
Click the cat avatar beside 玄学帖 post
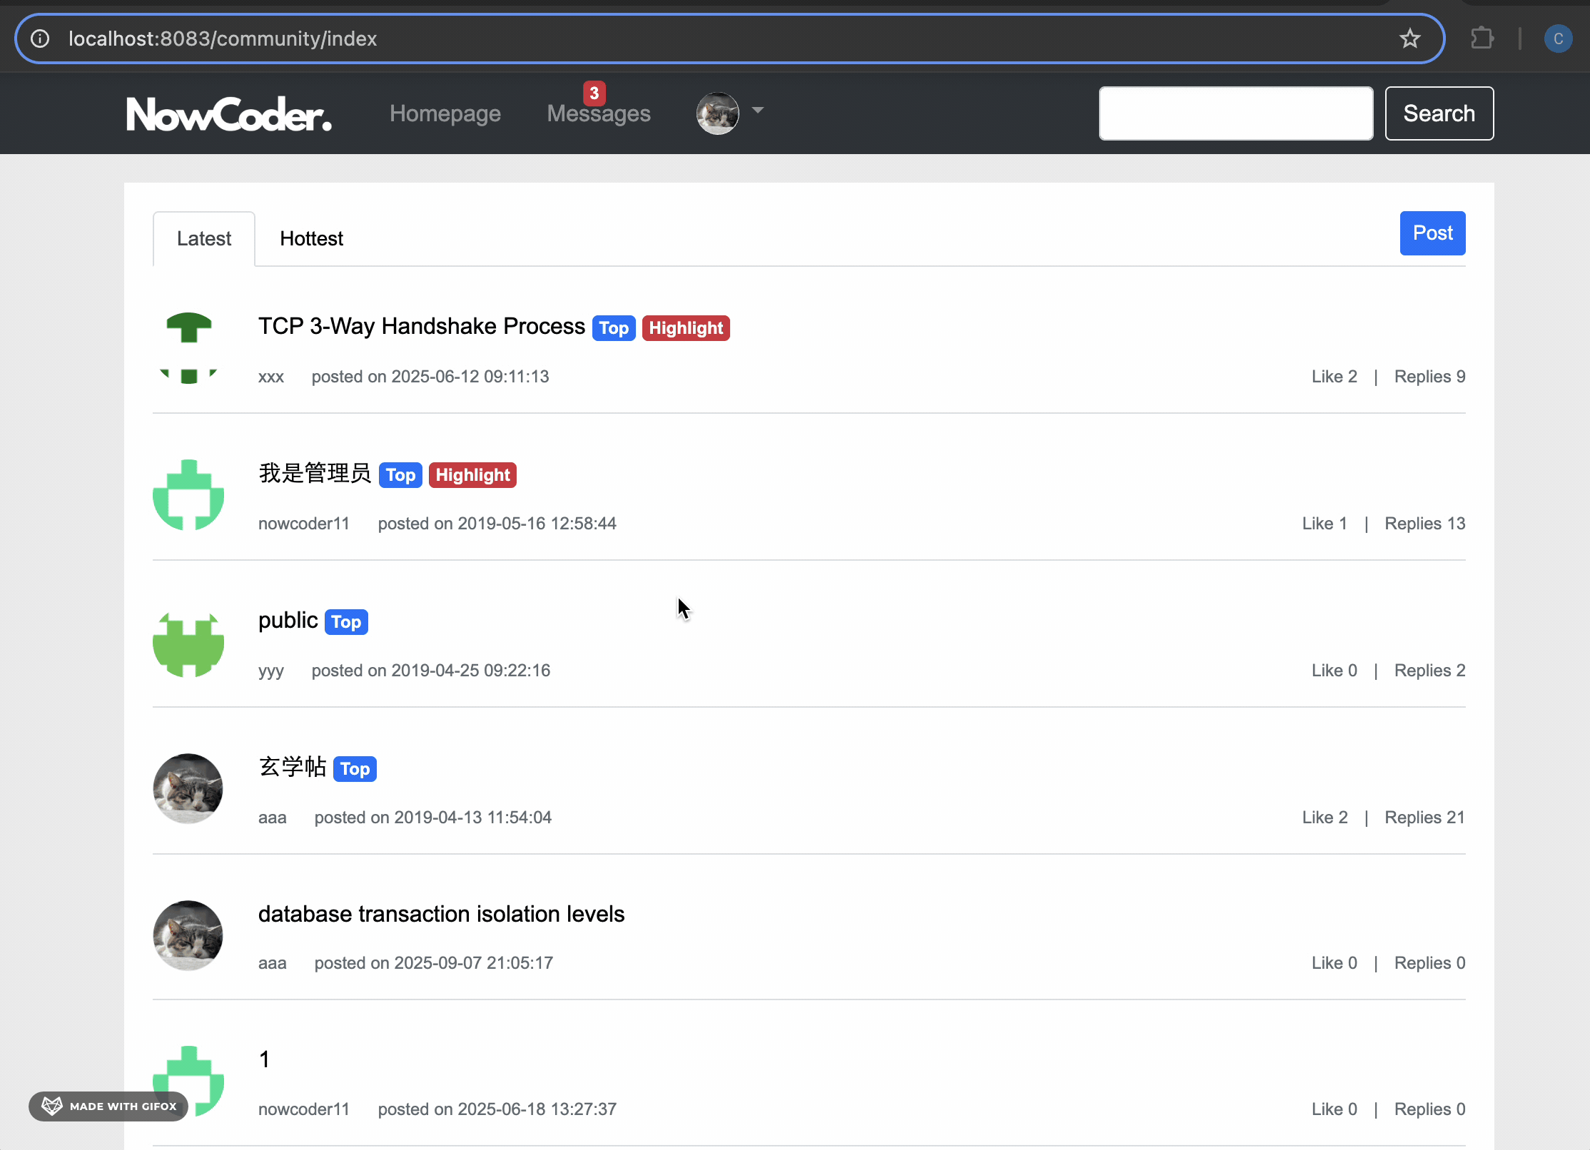(x=188, y=789)
